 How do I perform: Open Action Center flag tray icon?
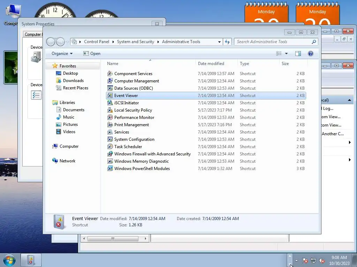tap(305, 261)
